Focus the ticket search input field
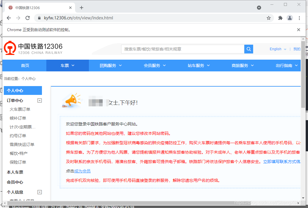Image resolution: width=308 pixels, height=208 pixels. point(183,49)
